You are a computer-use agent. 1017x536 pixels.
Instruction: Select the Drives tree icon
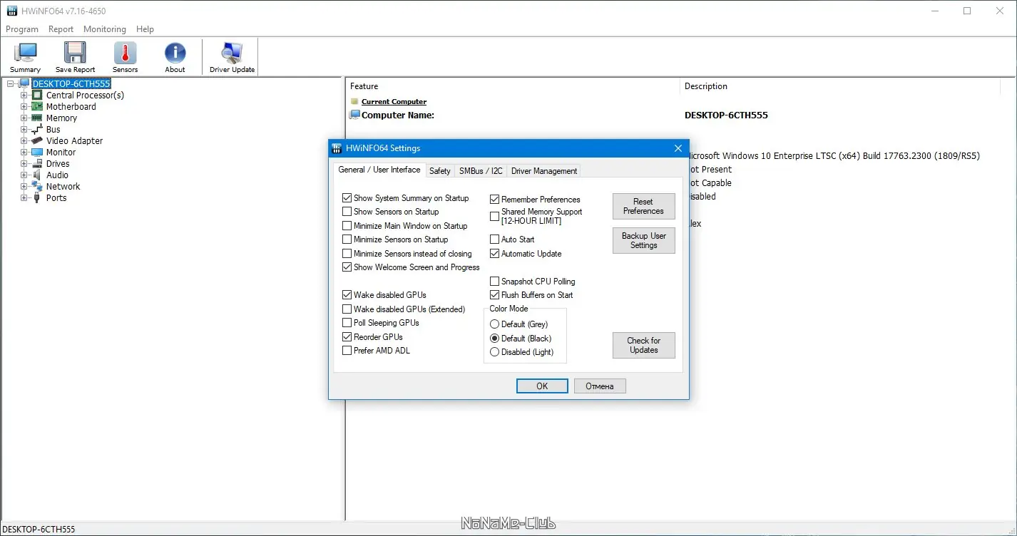[37, 164]
